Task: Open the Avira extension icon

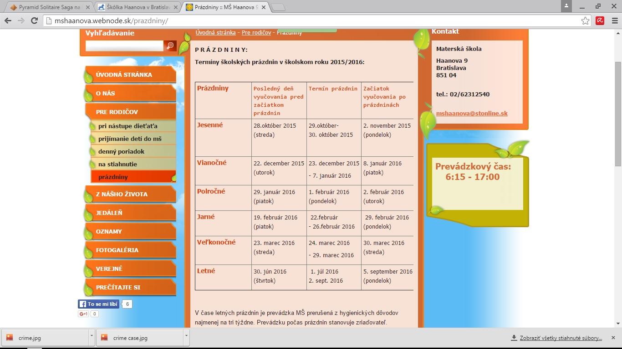Action: tap(600, 21)
